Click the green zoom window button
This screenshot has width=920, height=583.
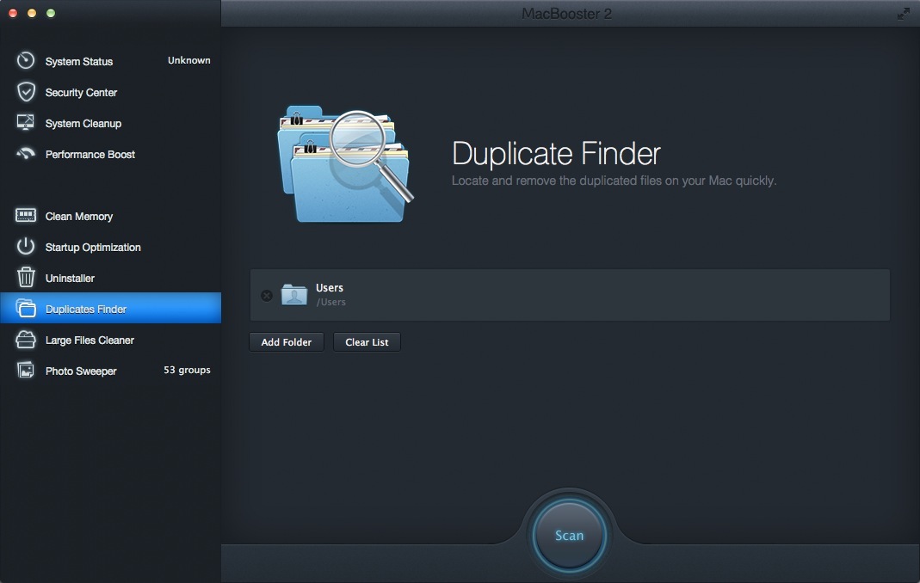pyautogui.click(x=51, y=13)
